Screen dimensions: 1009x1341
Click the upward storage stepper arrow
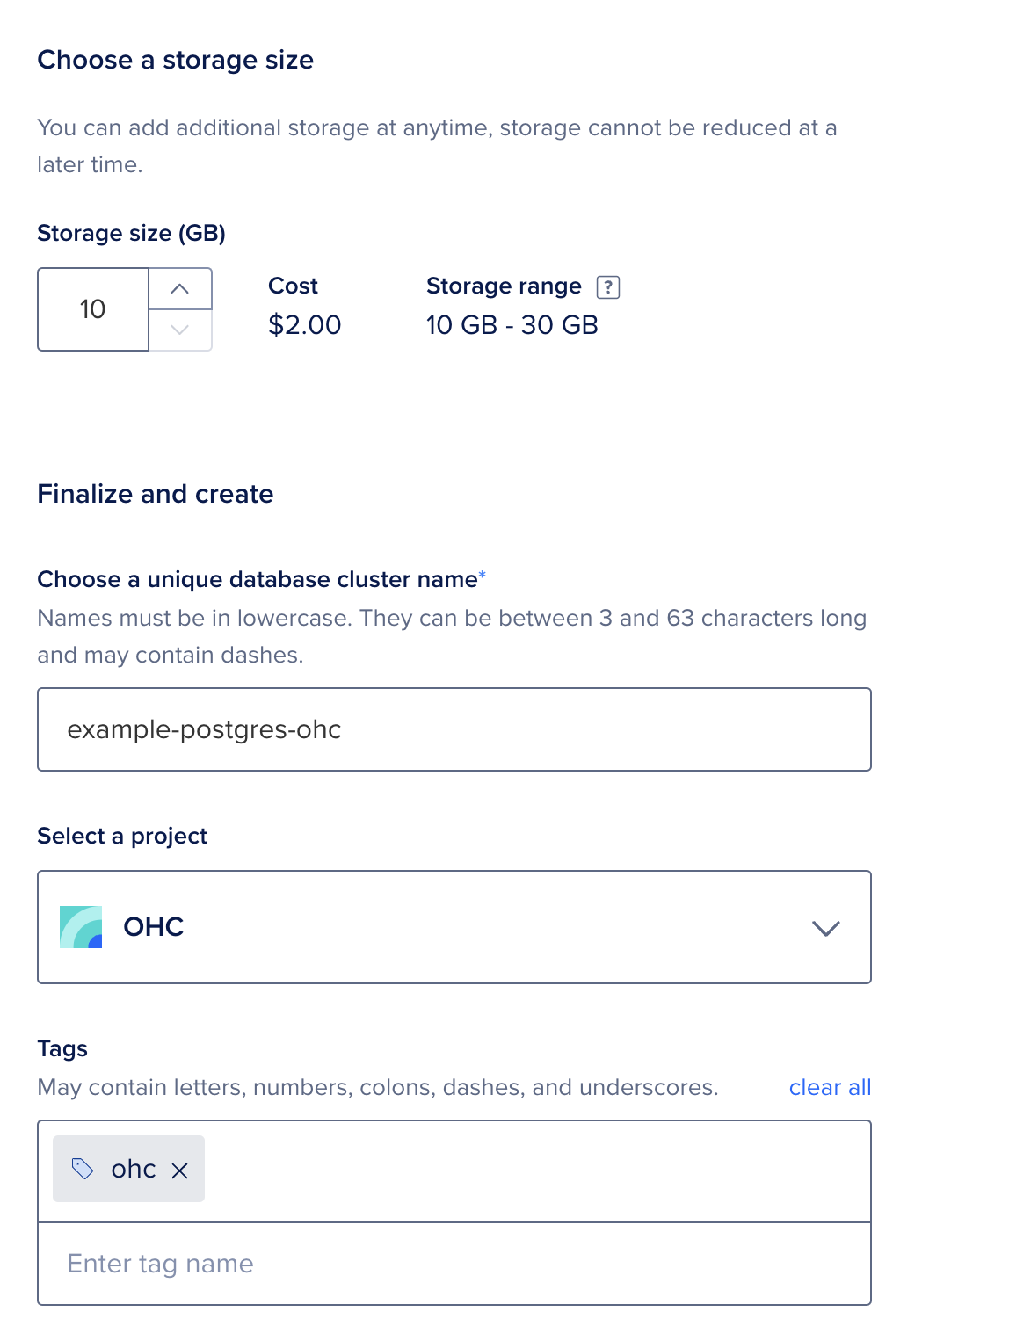pos(181,287)
